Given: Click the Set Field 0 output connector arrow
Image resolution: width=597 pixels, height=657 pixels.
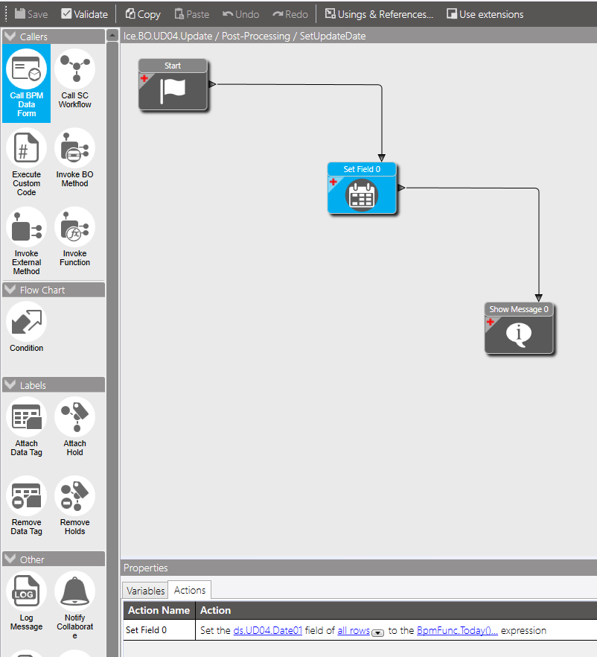Looking at the screenshot, I should pyautogui.click(x=401, y=188).
